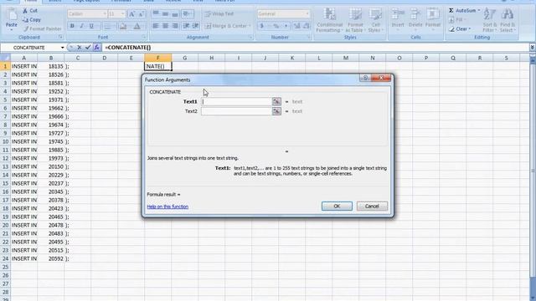Click Text1 collapse dialog range selector
This screenshot has width=536, height=301.
[276, 102]
